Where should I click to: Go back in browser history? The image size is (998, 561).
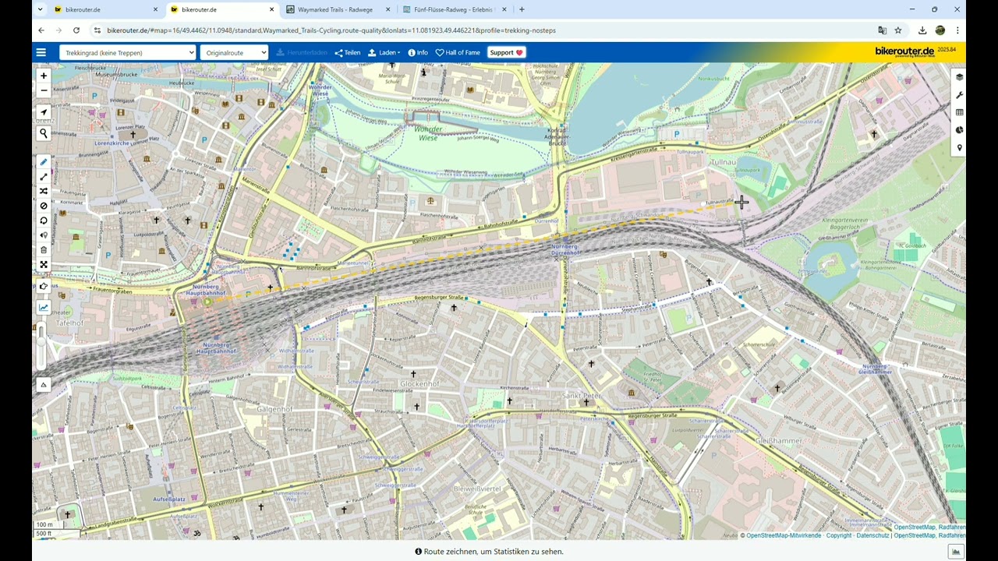(x=41, y=30)
